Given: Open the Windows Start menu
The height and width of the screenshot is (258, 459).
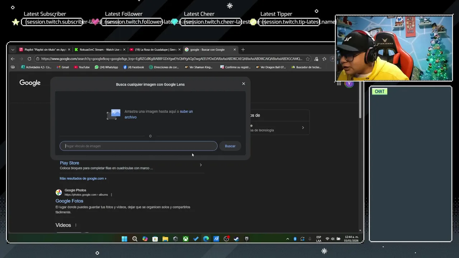Looking at the screenshot, I should click(124, 239).
